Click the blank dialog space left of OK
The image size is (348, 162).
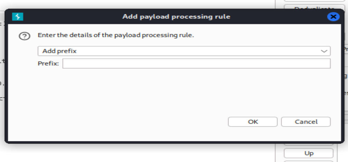[138, 122]
